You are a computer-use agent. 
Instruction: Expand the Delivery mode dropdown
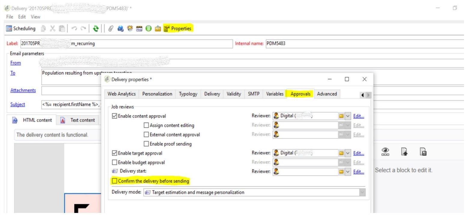click(362, 193)
